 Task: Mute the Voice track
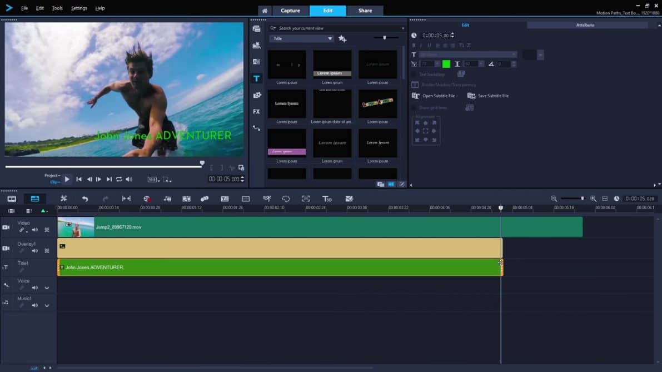pos(34,287)
